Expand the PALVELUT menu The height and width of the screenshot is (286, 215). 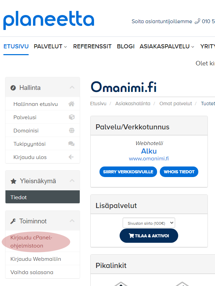tap(50, 46)
